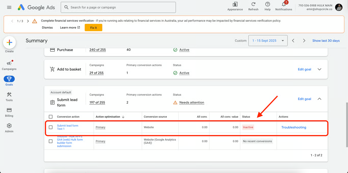Open Submit lead form Test 1 link
The height and width of the screenshot is (173, 348).
[68, 127]
